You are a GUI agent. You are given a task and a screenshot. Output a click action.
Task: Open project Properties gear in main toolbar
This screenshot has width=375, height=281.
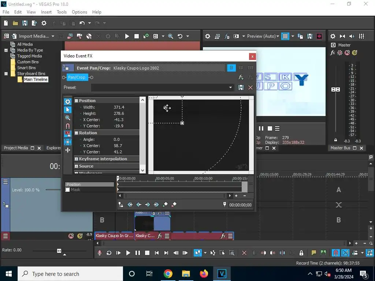point(44,23)
